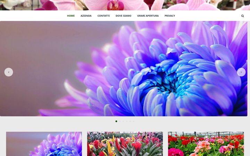The width and height of the screenshot is (250, 156).
Task: Open the search magnifier icon
Action: click(x=242, y=16)
